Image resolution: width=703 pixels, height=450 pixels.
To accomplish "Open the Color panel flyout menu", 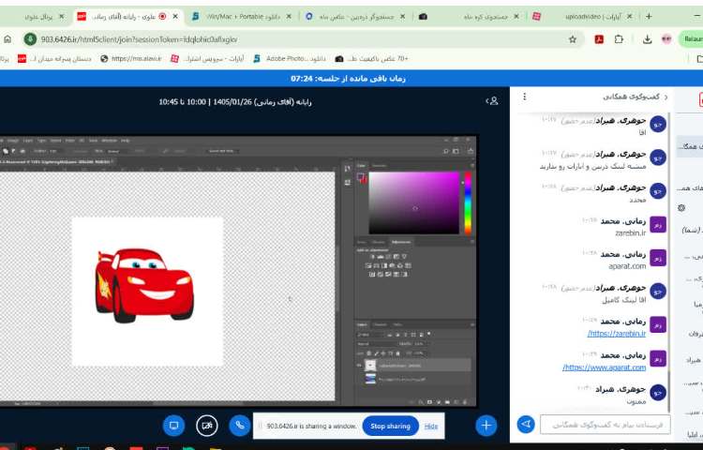I will [x=472, y=166].
